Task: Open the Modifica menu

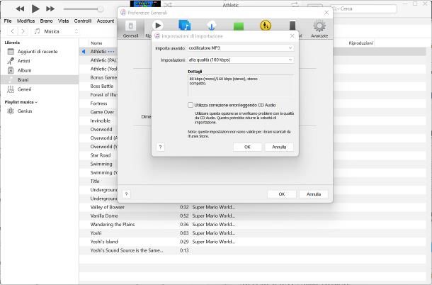Action: point(26,21)
